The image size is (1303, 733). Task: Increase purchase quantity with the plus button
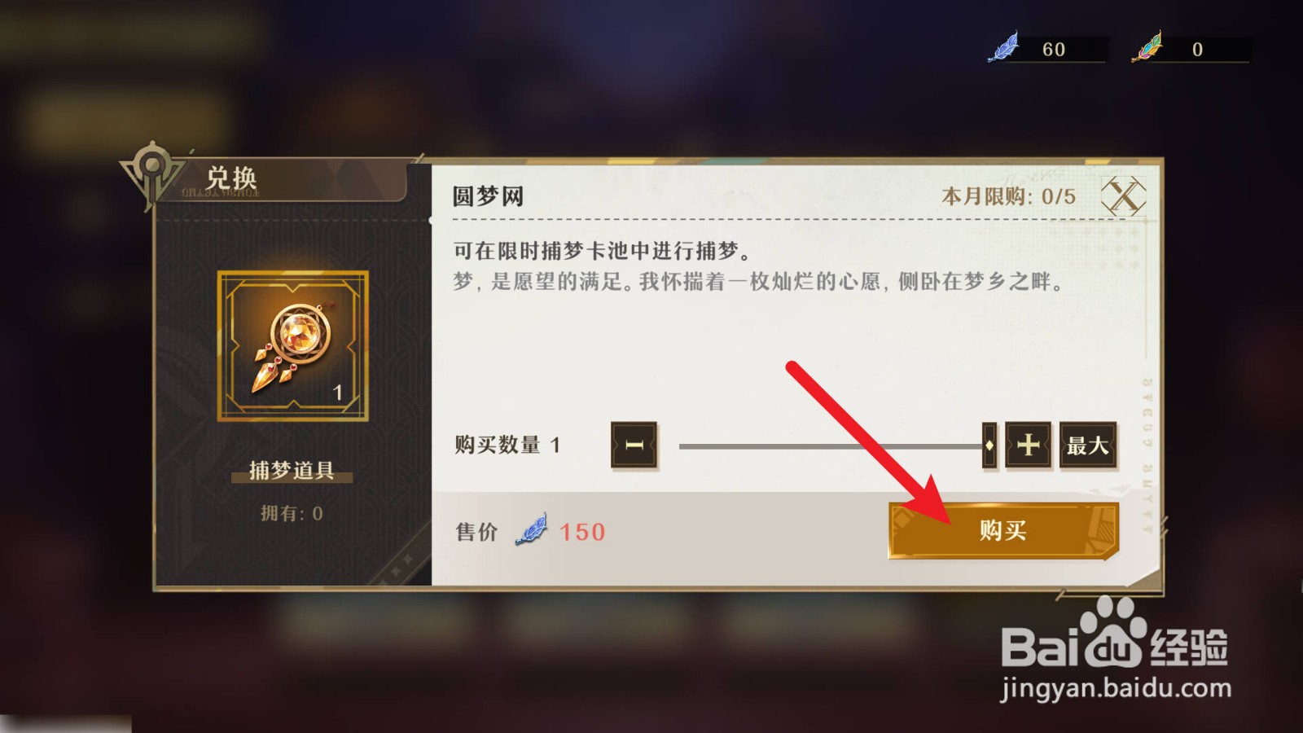pyautogui.click(x=1029, y=445)
